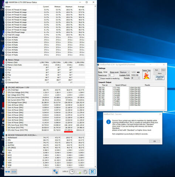Open About in IntelBurnTest

pos(159,73)
